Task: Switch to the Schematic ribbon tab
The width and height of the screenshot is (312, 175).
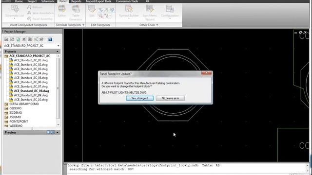Action: click(x=48, y=1)
